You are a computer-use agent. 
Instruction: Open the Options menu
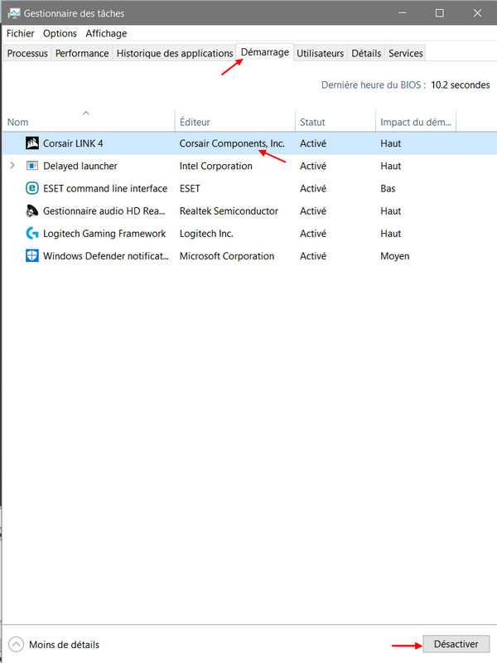tap(60, 33)
